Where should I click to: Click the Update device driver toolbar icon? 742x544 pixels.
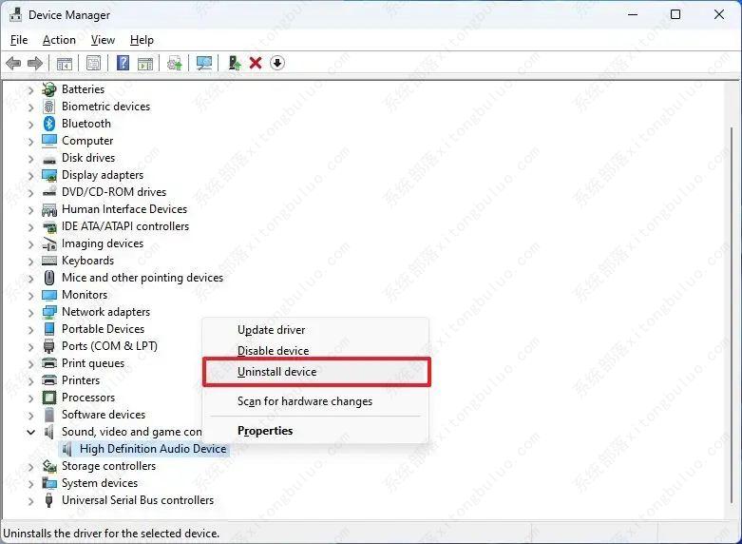(x=234, y=63)
